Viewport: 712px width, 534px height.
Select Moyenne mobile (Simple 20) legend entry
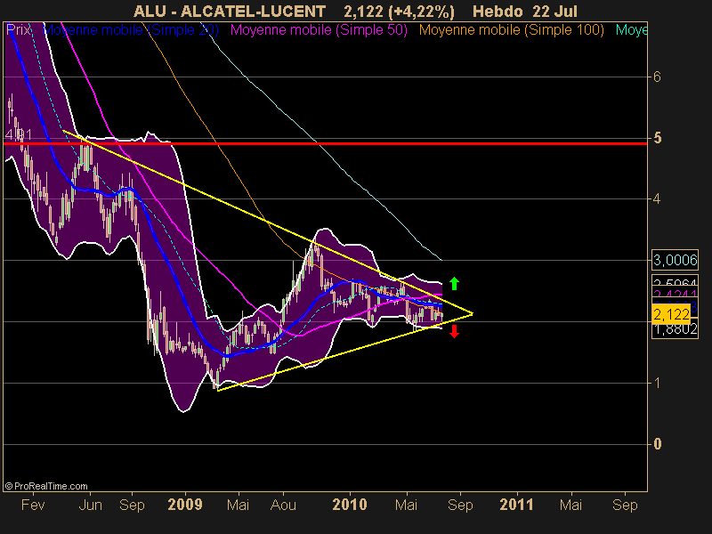(x=131, y=30)
